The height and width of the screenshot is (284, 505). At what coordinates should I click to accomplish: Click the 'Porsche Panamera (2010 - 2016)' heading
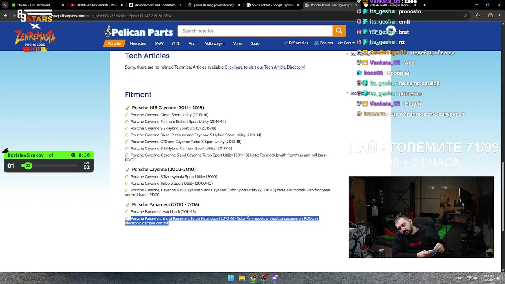tap(165, 204)
